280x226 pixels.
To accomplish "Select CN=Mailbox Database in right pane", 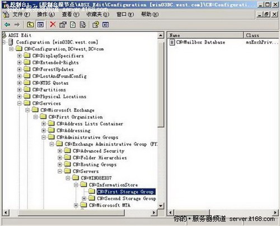I will 200,42.
